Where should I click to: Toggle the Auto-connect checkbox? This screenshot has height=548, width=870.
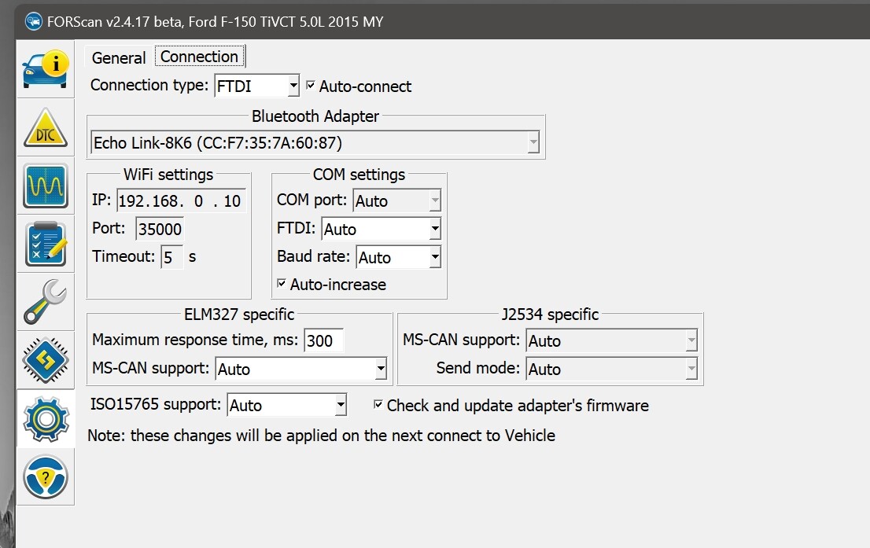coord(311,86)
